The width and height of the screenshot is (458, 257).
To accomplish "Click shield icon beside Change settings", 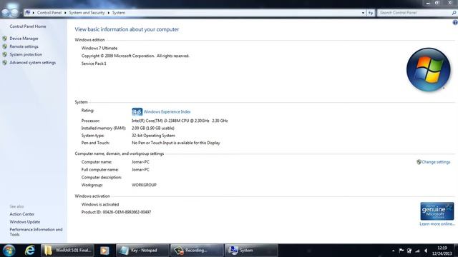I will [419, 162].
